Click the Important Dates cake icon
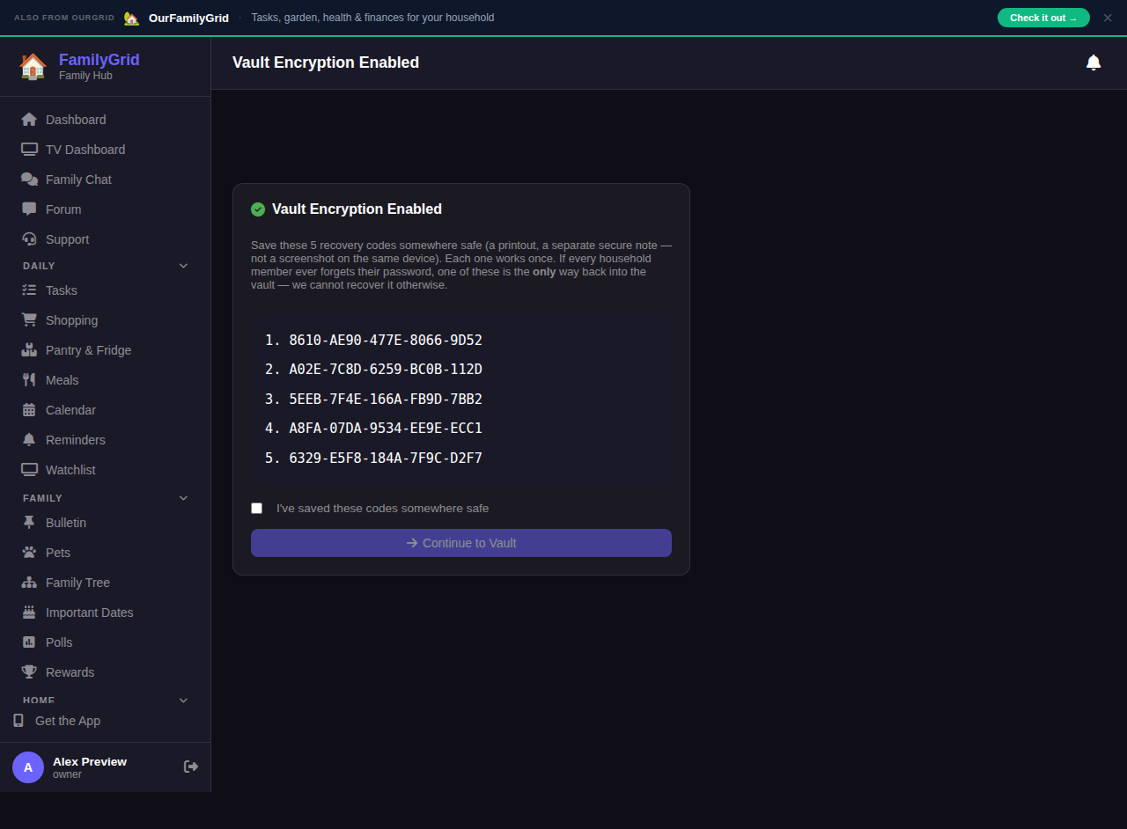1127x829 pixels. 29,613
